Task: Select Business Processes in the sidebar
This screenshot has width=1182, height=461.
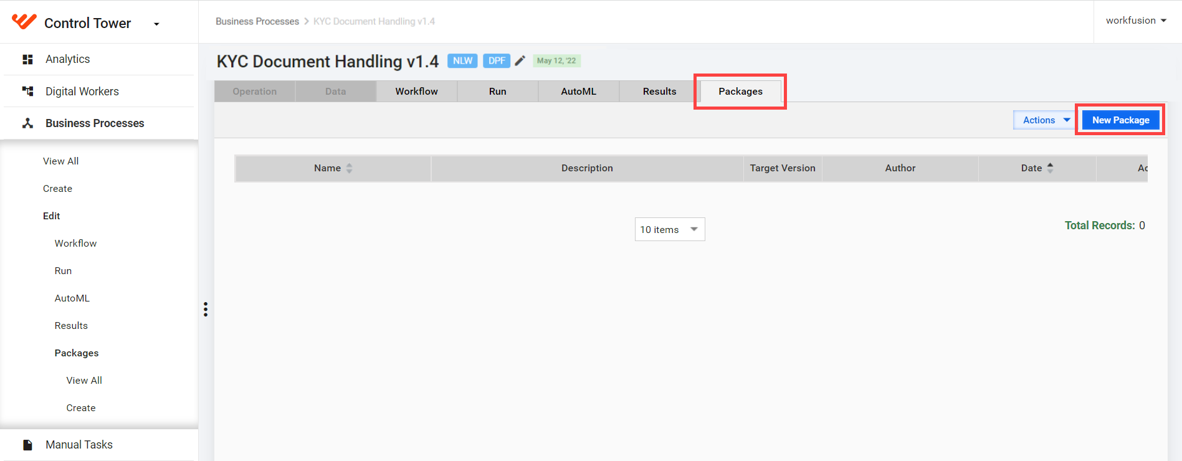Action: click(95, 123)
